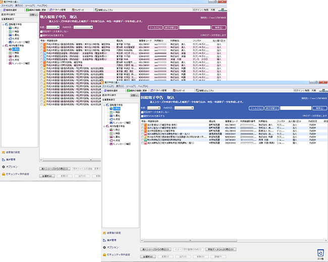Click the search text field in the front window

296,108
